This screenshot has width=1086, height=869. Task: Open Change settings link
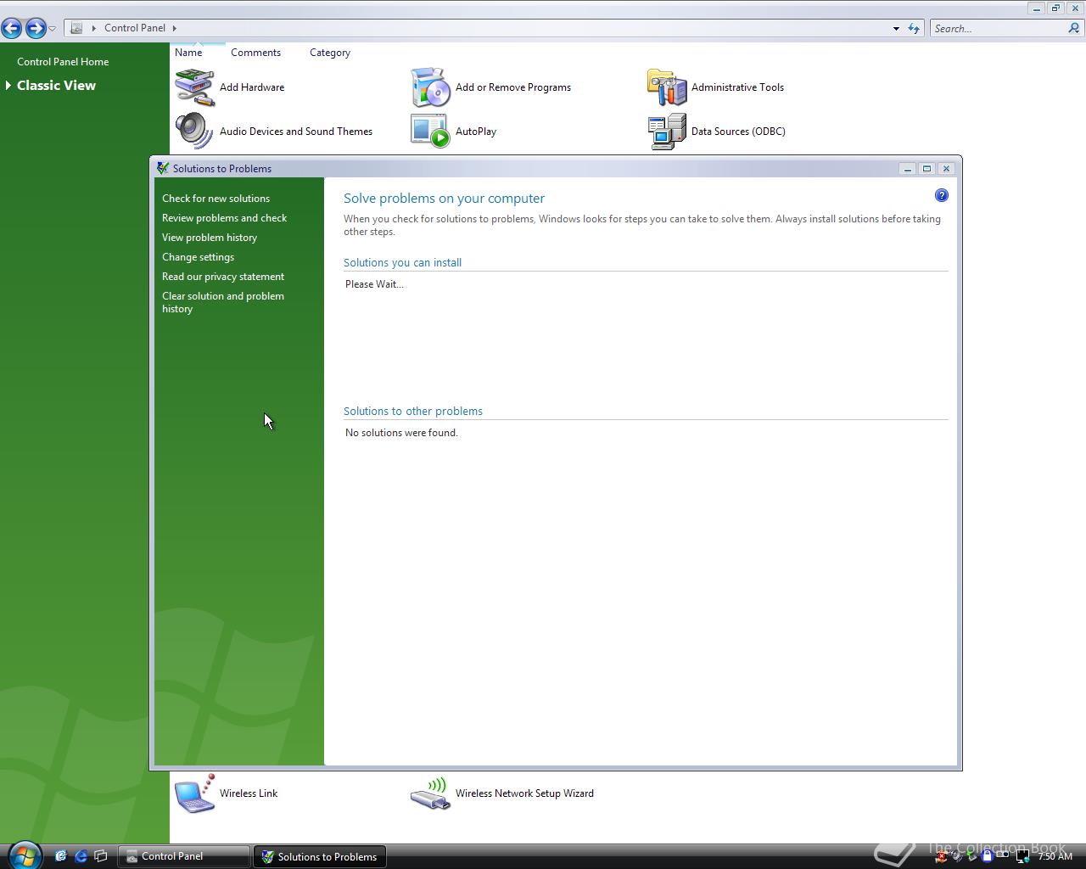tap(198, 257)
